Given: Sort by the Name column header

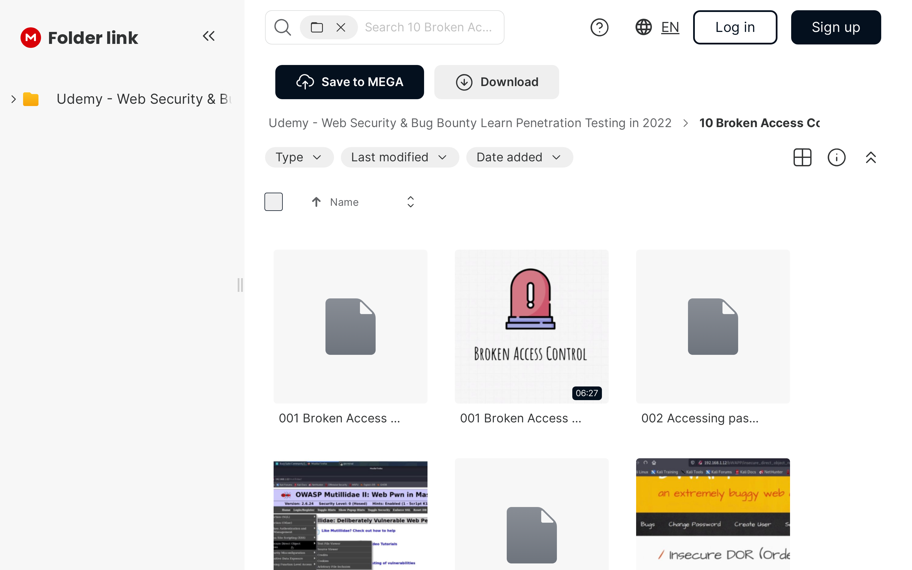Looking at the screenshot, I should point(344,202).
